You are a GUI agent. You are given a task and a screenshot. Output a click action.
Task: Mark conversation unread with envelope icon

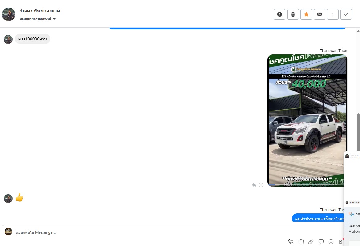tap(320, 14)
